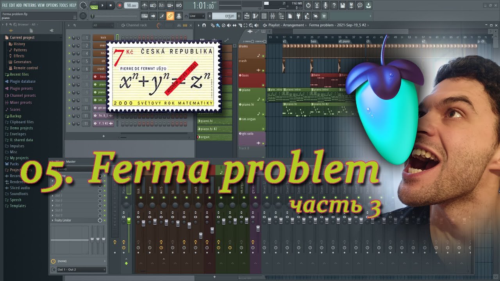Mute the drums playlist track
The height and width of the screenshot is (281, 500).
pyautogui.click(x=263, y=55)
